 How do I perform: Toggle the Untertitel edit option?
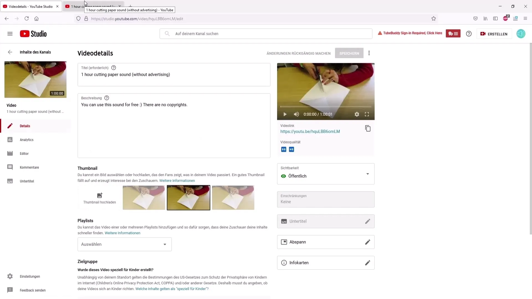[368, 221]
